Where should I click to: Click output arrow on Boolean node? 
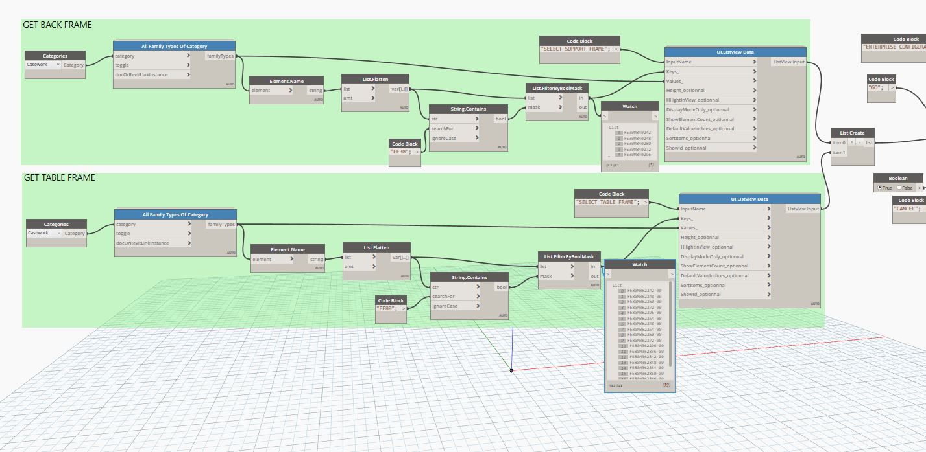click(x=919, y=188)
